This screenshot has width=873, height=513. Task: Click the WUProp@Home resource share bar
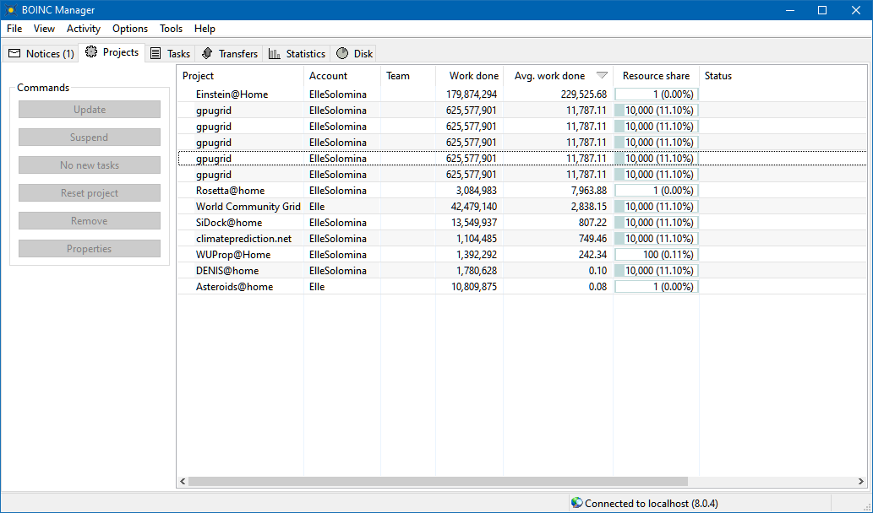tap(657, 255)
